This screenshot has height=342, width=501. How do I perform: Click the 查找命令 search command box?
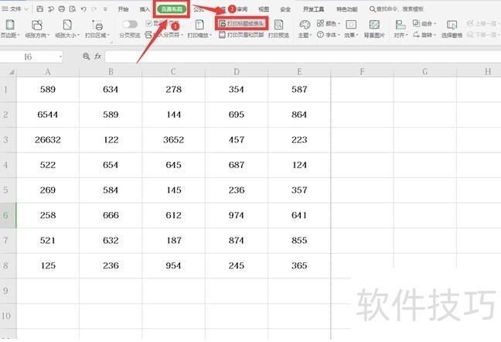(396, 9)
